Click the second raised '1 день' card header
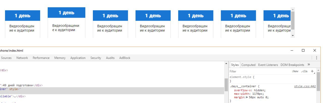 67,13
